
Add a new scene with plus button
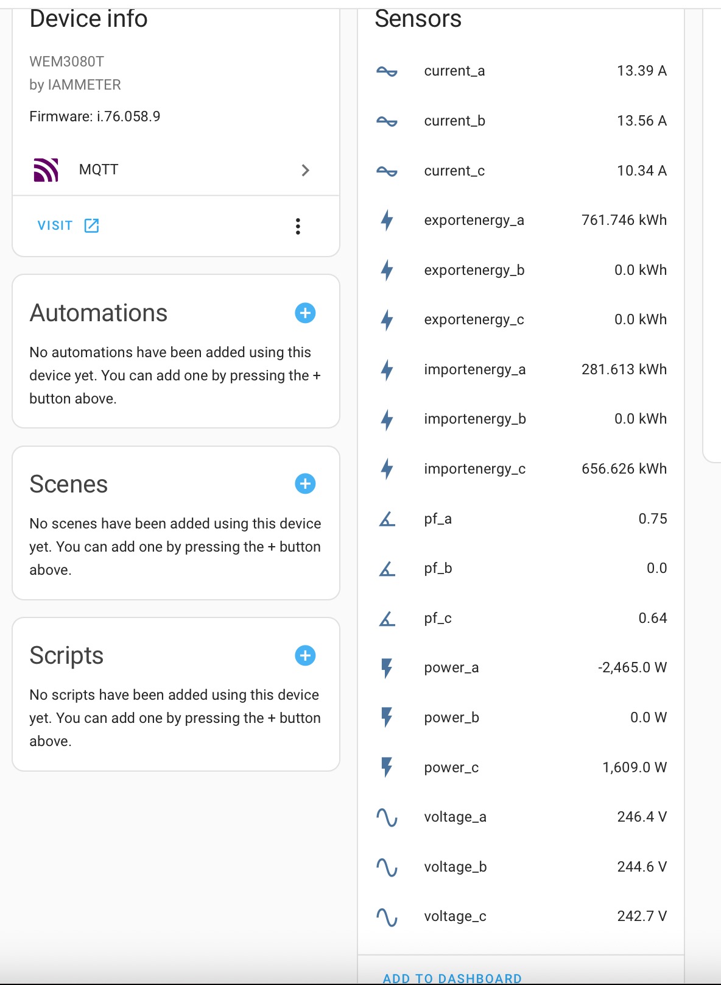[305, 484]
